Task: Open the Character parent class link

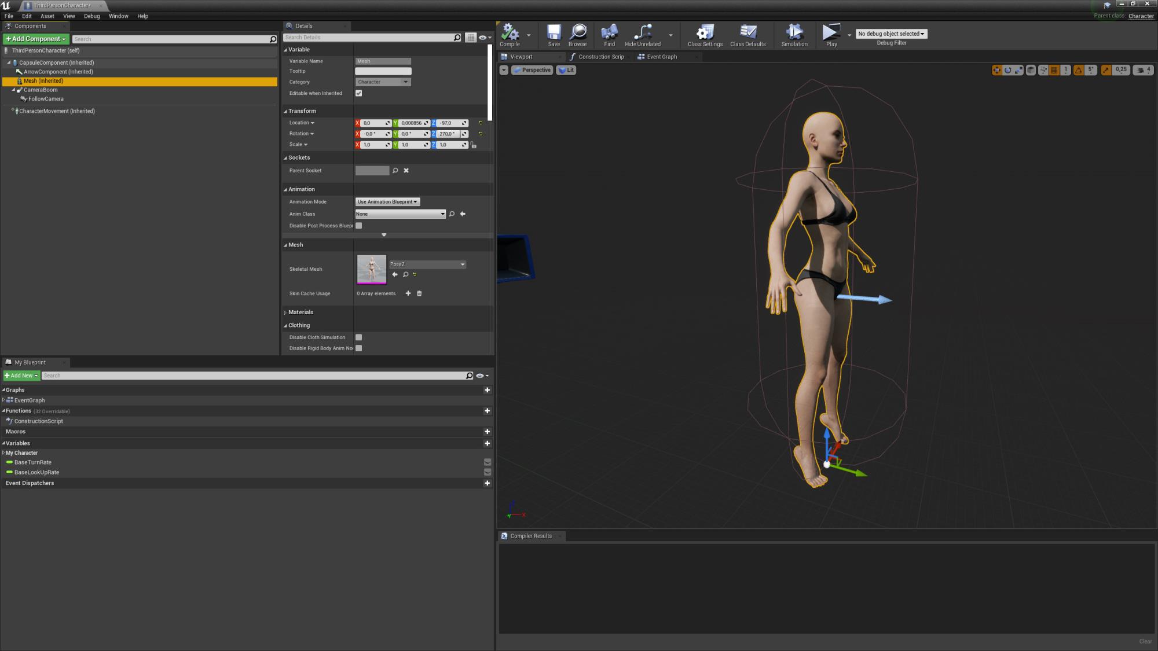Action: [x=1141, y=16]
